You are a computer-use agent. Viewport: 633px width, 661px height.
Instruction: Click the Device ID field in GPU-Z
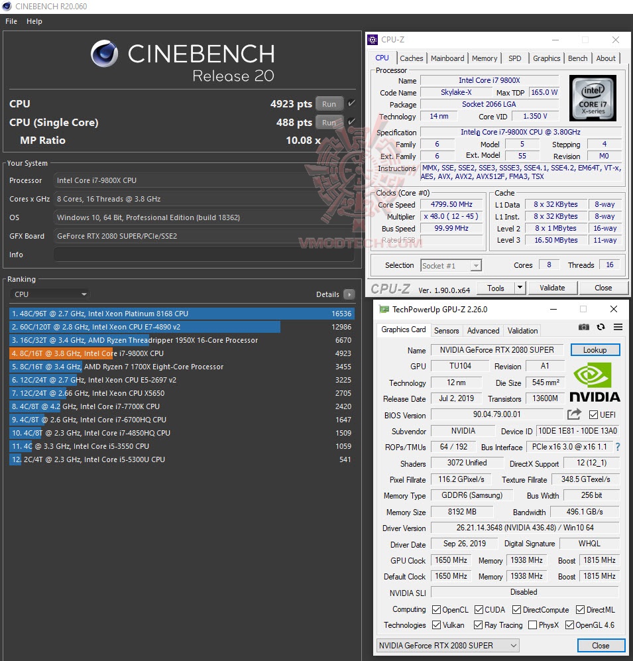pyautogui.click(x=578, y=431)
